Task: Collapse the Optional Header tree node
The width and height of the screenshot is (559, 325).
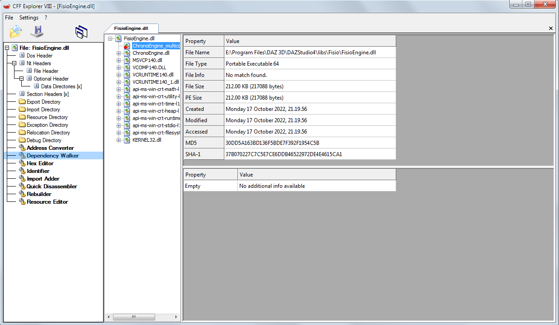Action: point(21,79)
